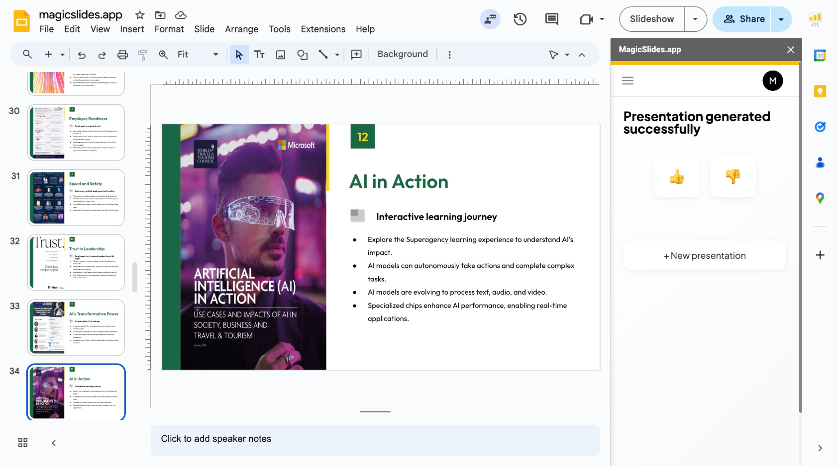Select the shape tool
This screenshot has width=838, height=466.
[302, 54]
